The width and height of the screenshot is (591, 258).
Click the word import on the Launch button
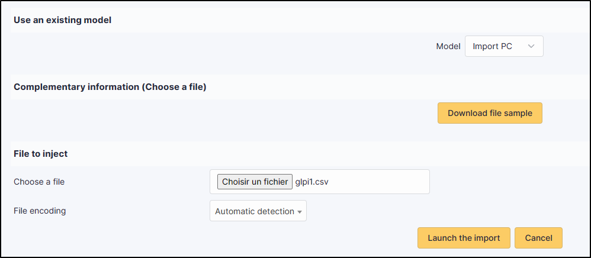coord(487,238)
